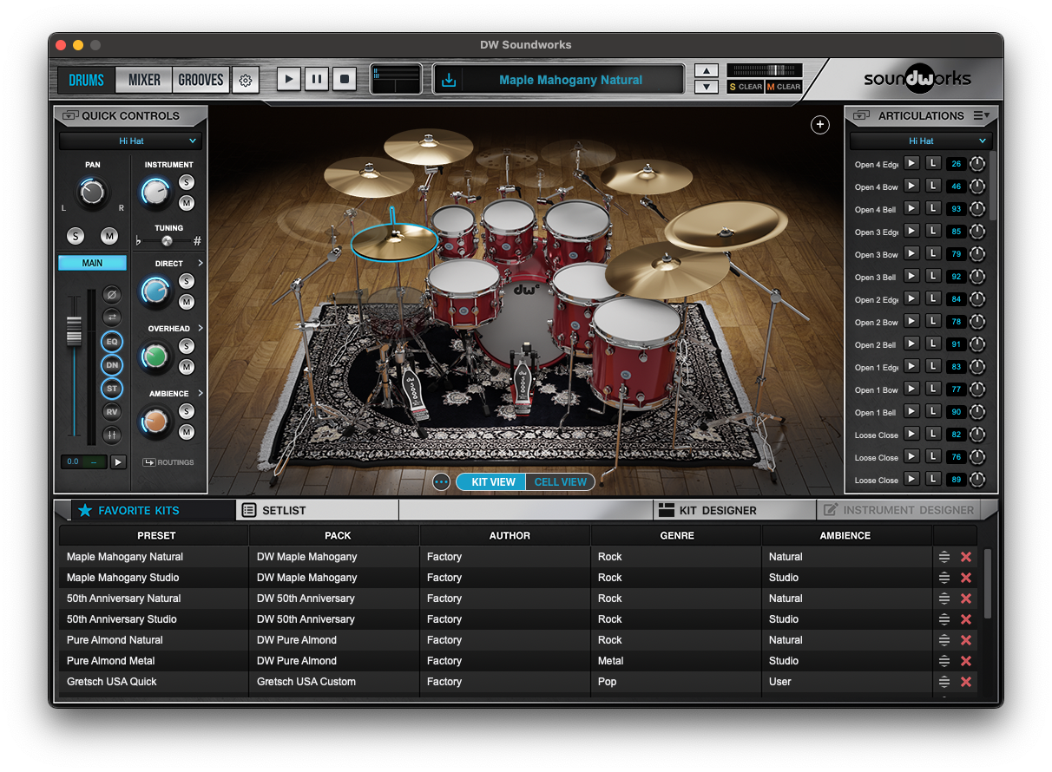Click the plus icon above the drum kit

[x=819, y=125]
